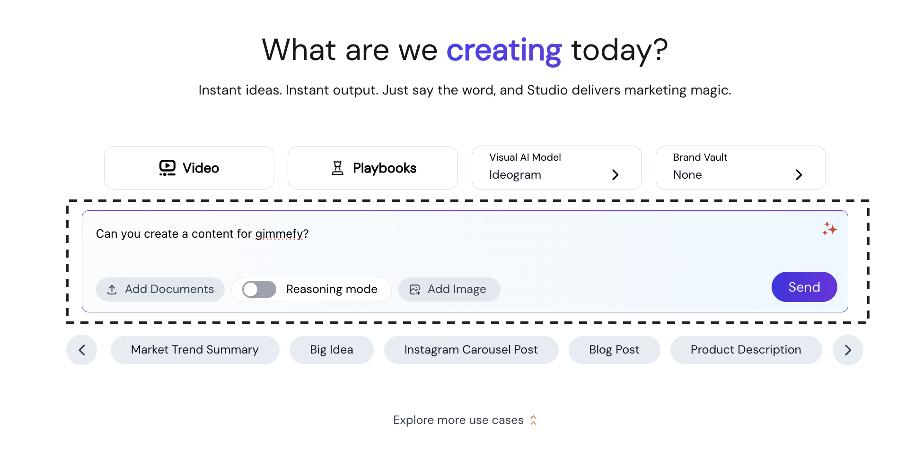This screenshot has width=914, height=449.
Task: Select the Big Idea suggestion
Action: 331,350
